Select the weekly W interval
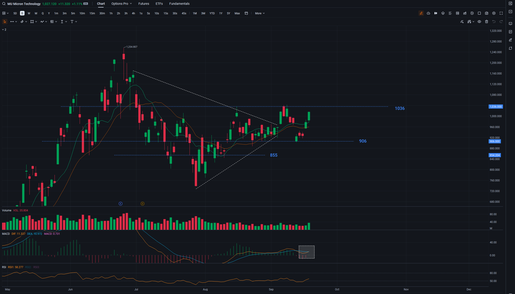The height and width of the screenshot is (294, 515). [29, 13]
